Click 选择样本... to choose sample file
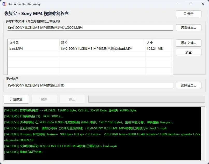 189,28
